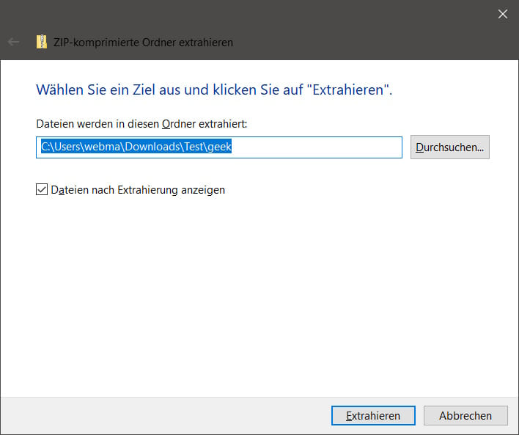
Task: Click the word "Extrahieren" in the blue heading
Action: click(348, 89)
